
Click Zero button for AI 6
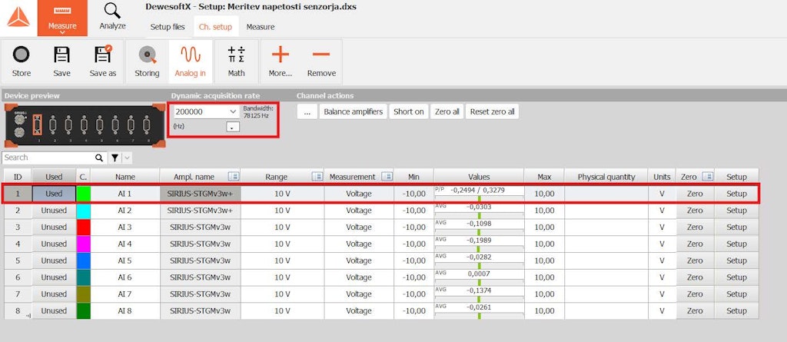pyautogui.click(x=695, y=277)
